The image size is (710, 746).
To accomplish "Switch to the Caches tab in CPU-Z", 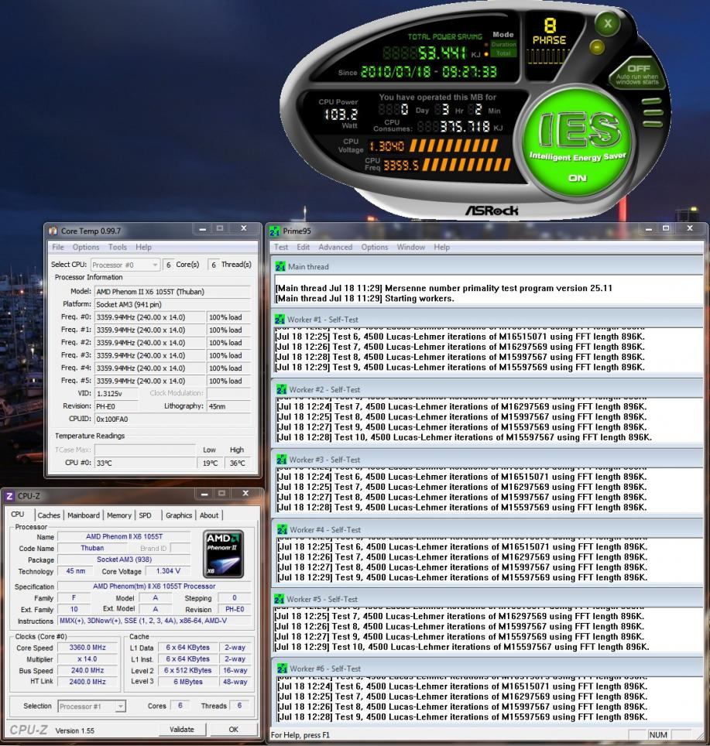I will coord(49,515).
